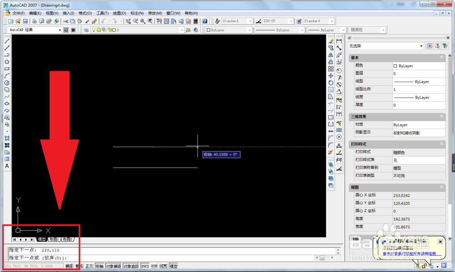Open the calculator icon in the toolbar
Viewport: 455px width, 272px height.
[x=196, y=21]
